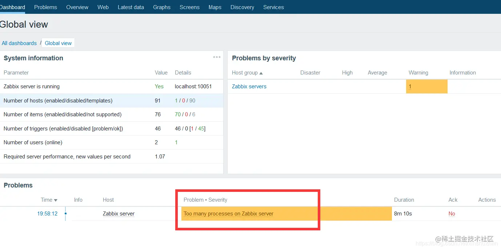Open Latest data menu item
The height and width of the screenshot is (250, 501).
pyautogui.click(x=131, y=7)
